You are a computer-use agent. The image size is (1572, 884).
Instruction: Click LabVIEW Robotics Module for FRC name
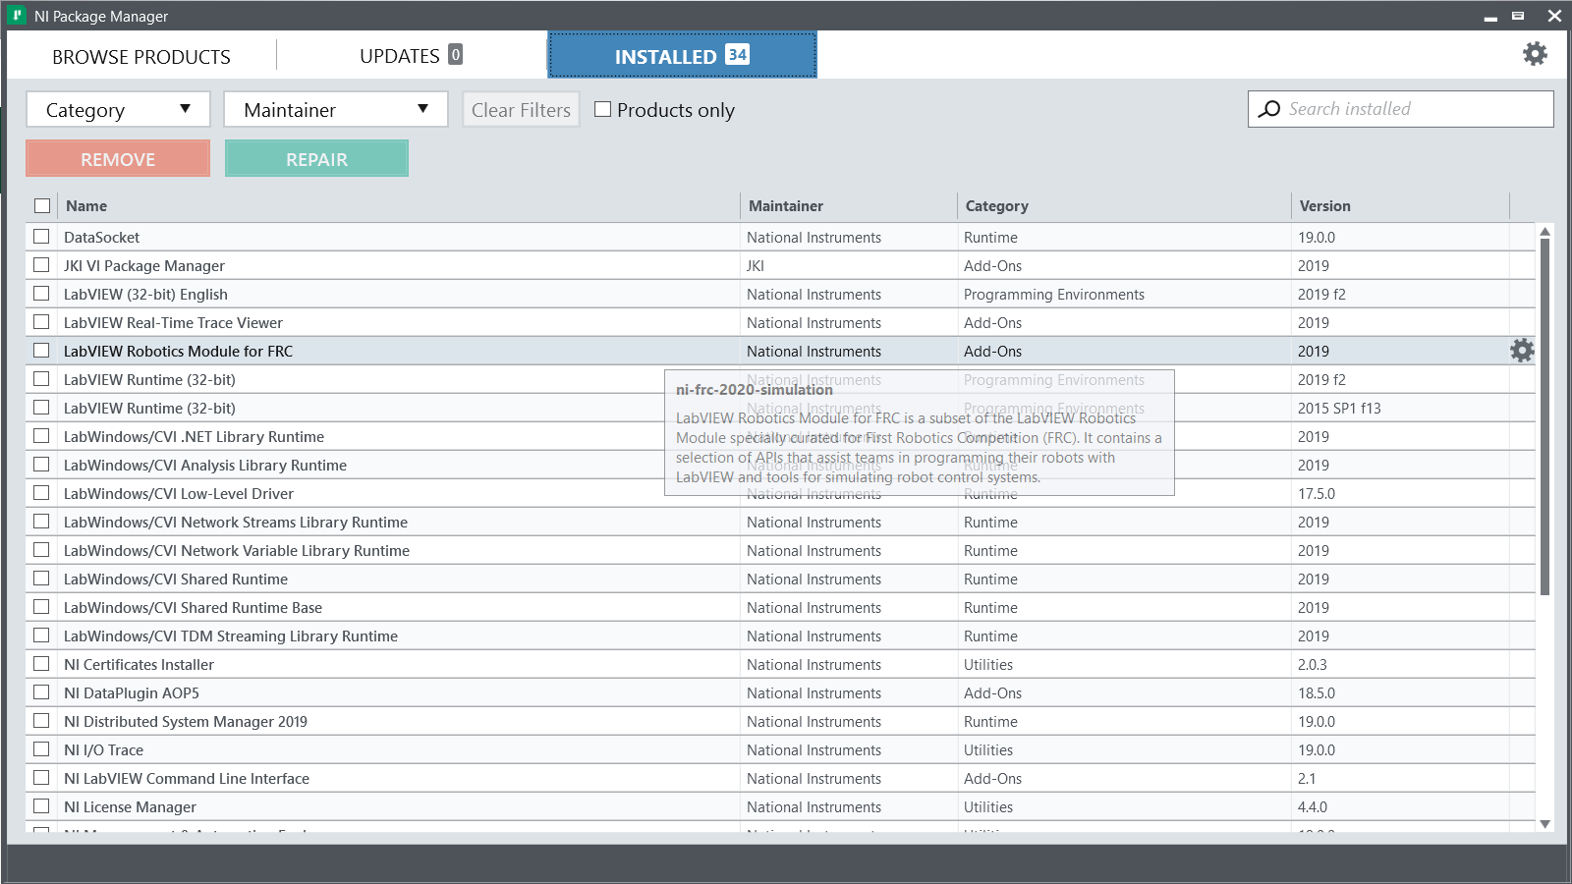(x=178, y=352)
